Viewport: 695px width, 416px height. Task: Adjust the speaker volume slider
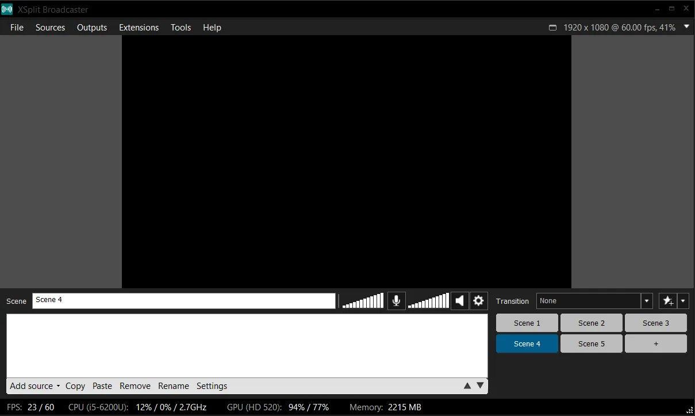click(x=428, y=300)
